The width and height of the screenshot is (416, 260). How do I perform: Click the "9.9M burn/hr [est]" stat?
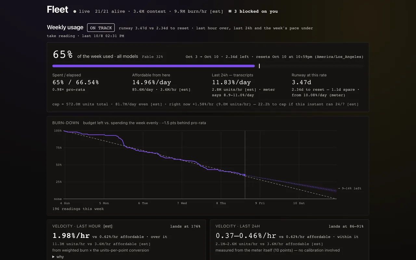[199, 11]
